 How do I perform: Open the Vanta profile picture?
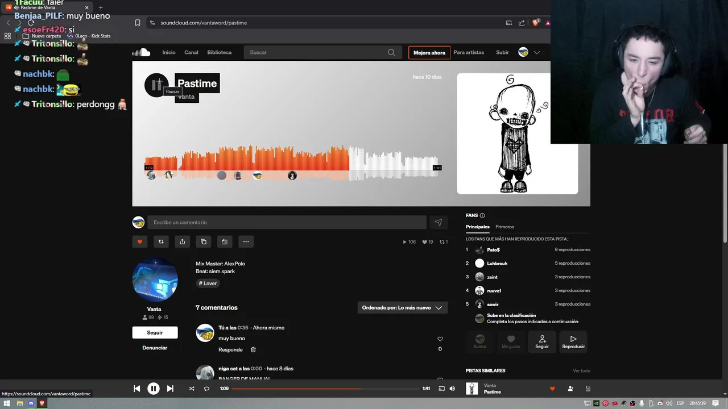coord(155,279)
